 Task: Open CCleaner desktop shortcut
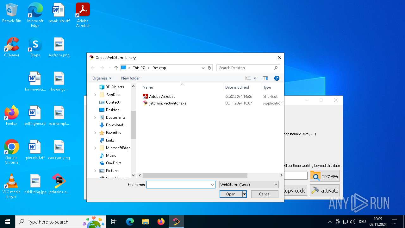pos(12,47)
